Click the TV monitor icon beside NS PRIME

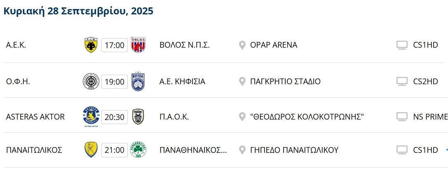coord(402,117)
